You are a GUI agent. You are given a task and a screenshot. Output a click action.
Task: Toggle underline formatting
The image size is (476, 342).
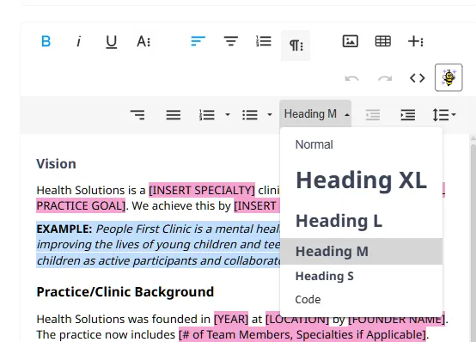click(x=111, y=42)
